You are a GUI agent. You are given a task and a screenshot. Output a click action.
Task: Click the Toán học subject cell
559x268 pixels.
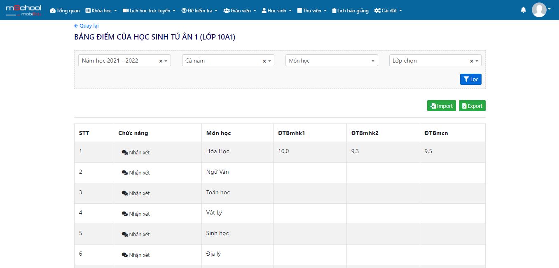pyautogui.click(x=237, y=193)
